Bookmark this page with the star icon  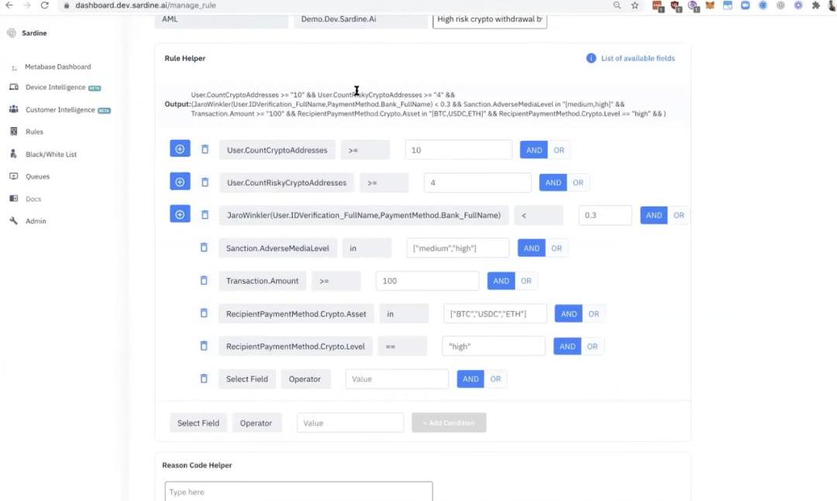635,5
